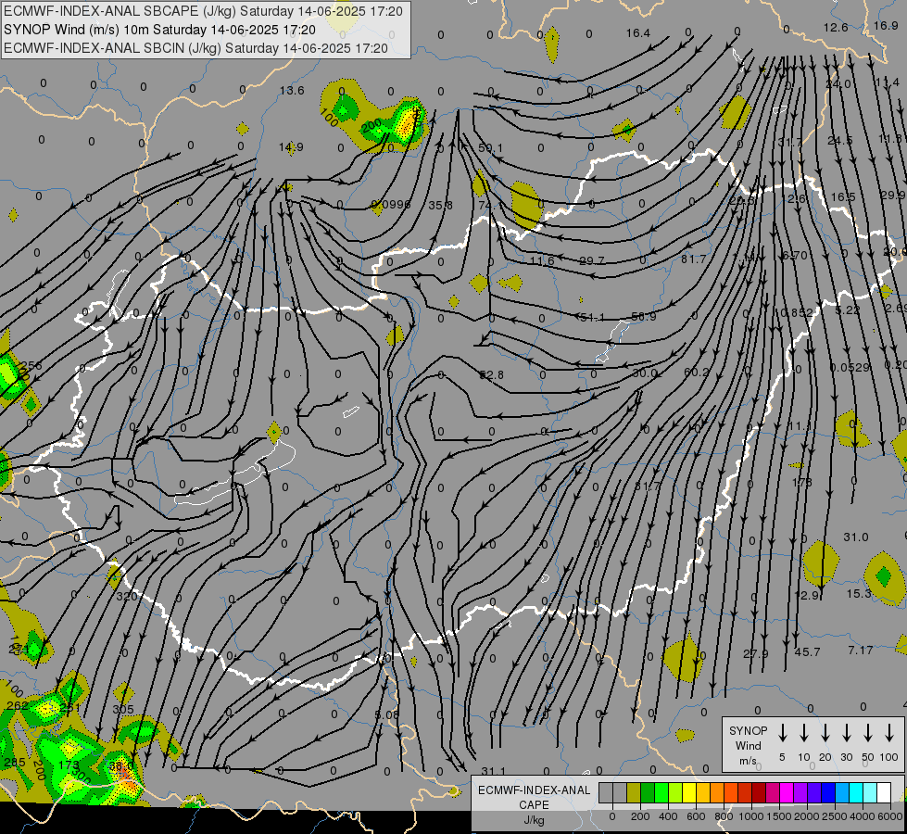Click the SBCIN title line in the header box
The width and height of the screenshot is (907, 834).
click(195, 48)
